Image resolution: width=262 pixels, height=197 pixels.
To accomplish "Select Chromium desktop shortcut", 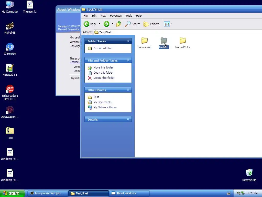I will click(10, 49).
